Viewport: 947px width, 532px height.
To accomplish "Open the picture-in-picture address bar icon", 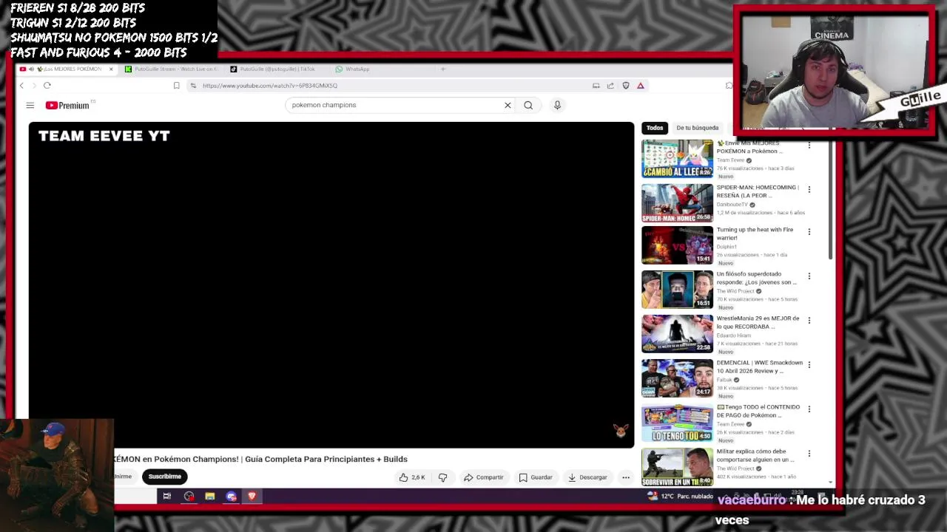I will tap(596, 86).
